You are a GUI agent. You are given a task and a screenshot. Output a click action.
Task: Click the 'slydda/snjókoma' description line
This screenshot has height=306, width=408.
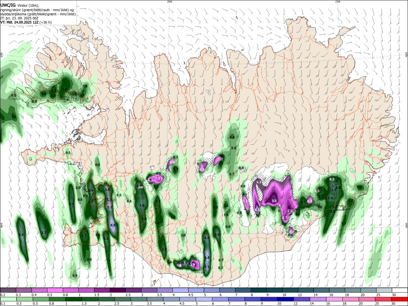coord(38,14)
